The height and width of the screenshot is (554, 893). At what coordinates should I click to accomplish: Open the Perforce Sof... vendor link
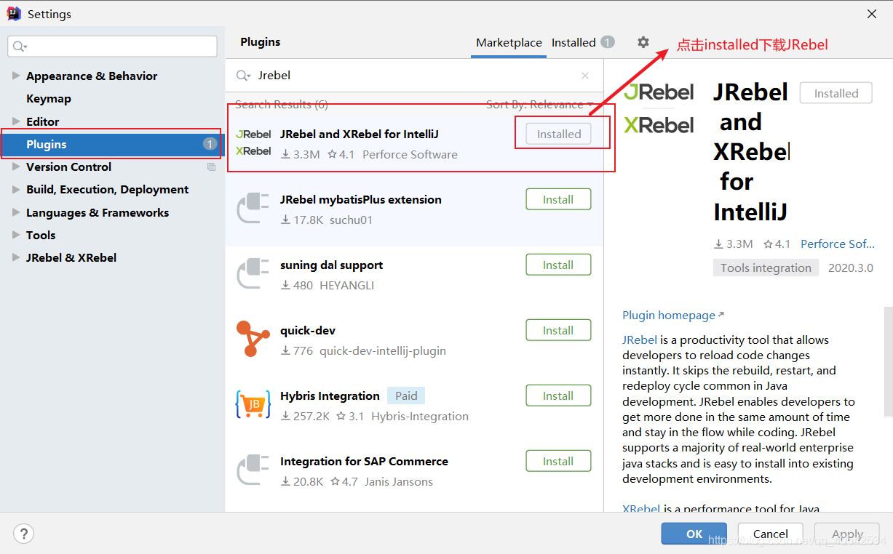point(838,244)
